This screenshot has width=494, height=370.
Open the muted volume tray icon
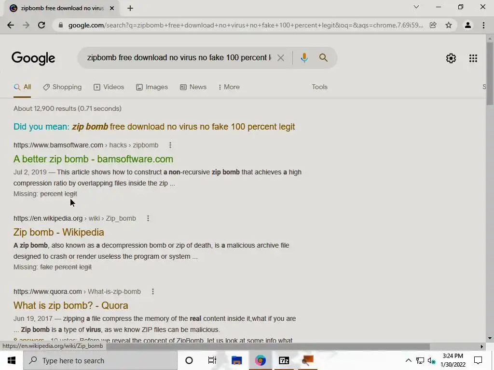[x=431, y=360]
